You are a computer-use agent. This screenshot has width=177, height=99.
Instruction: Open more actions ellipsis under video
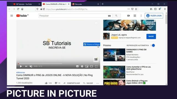coord(98,83)
